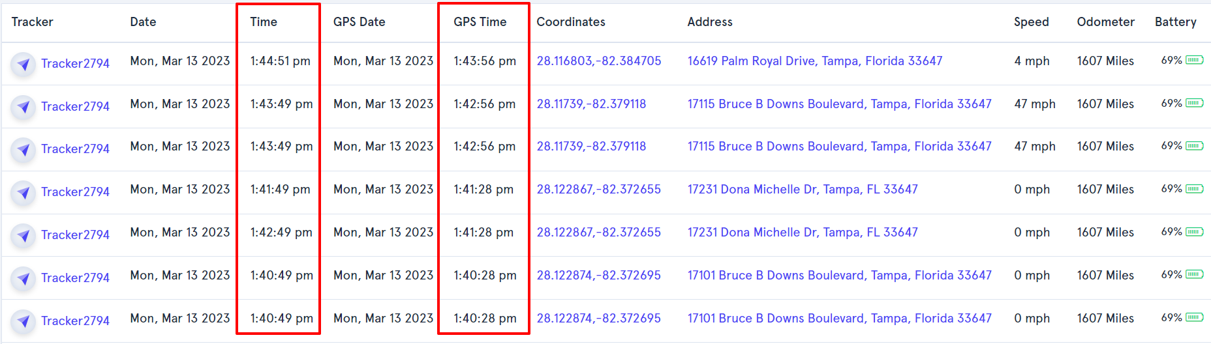Viewport: 1211px width, 344px height.
Task: Click the battery icon in the 1:41:49 pm row
Action: [1195, 189]
